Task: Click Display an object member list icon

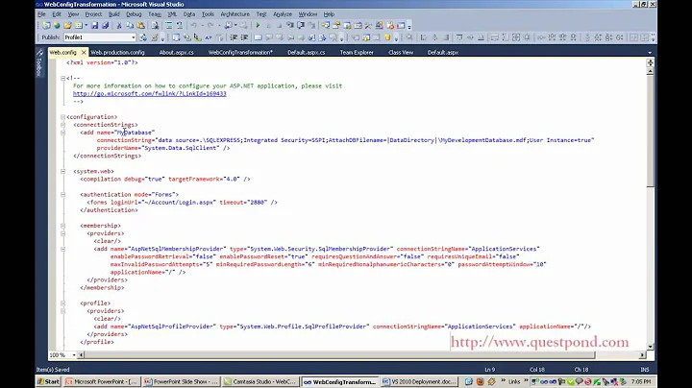Action: point(176,37)
